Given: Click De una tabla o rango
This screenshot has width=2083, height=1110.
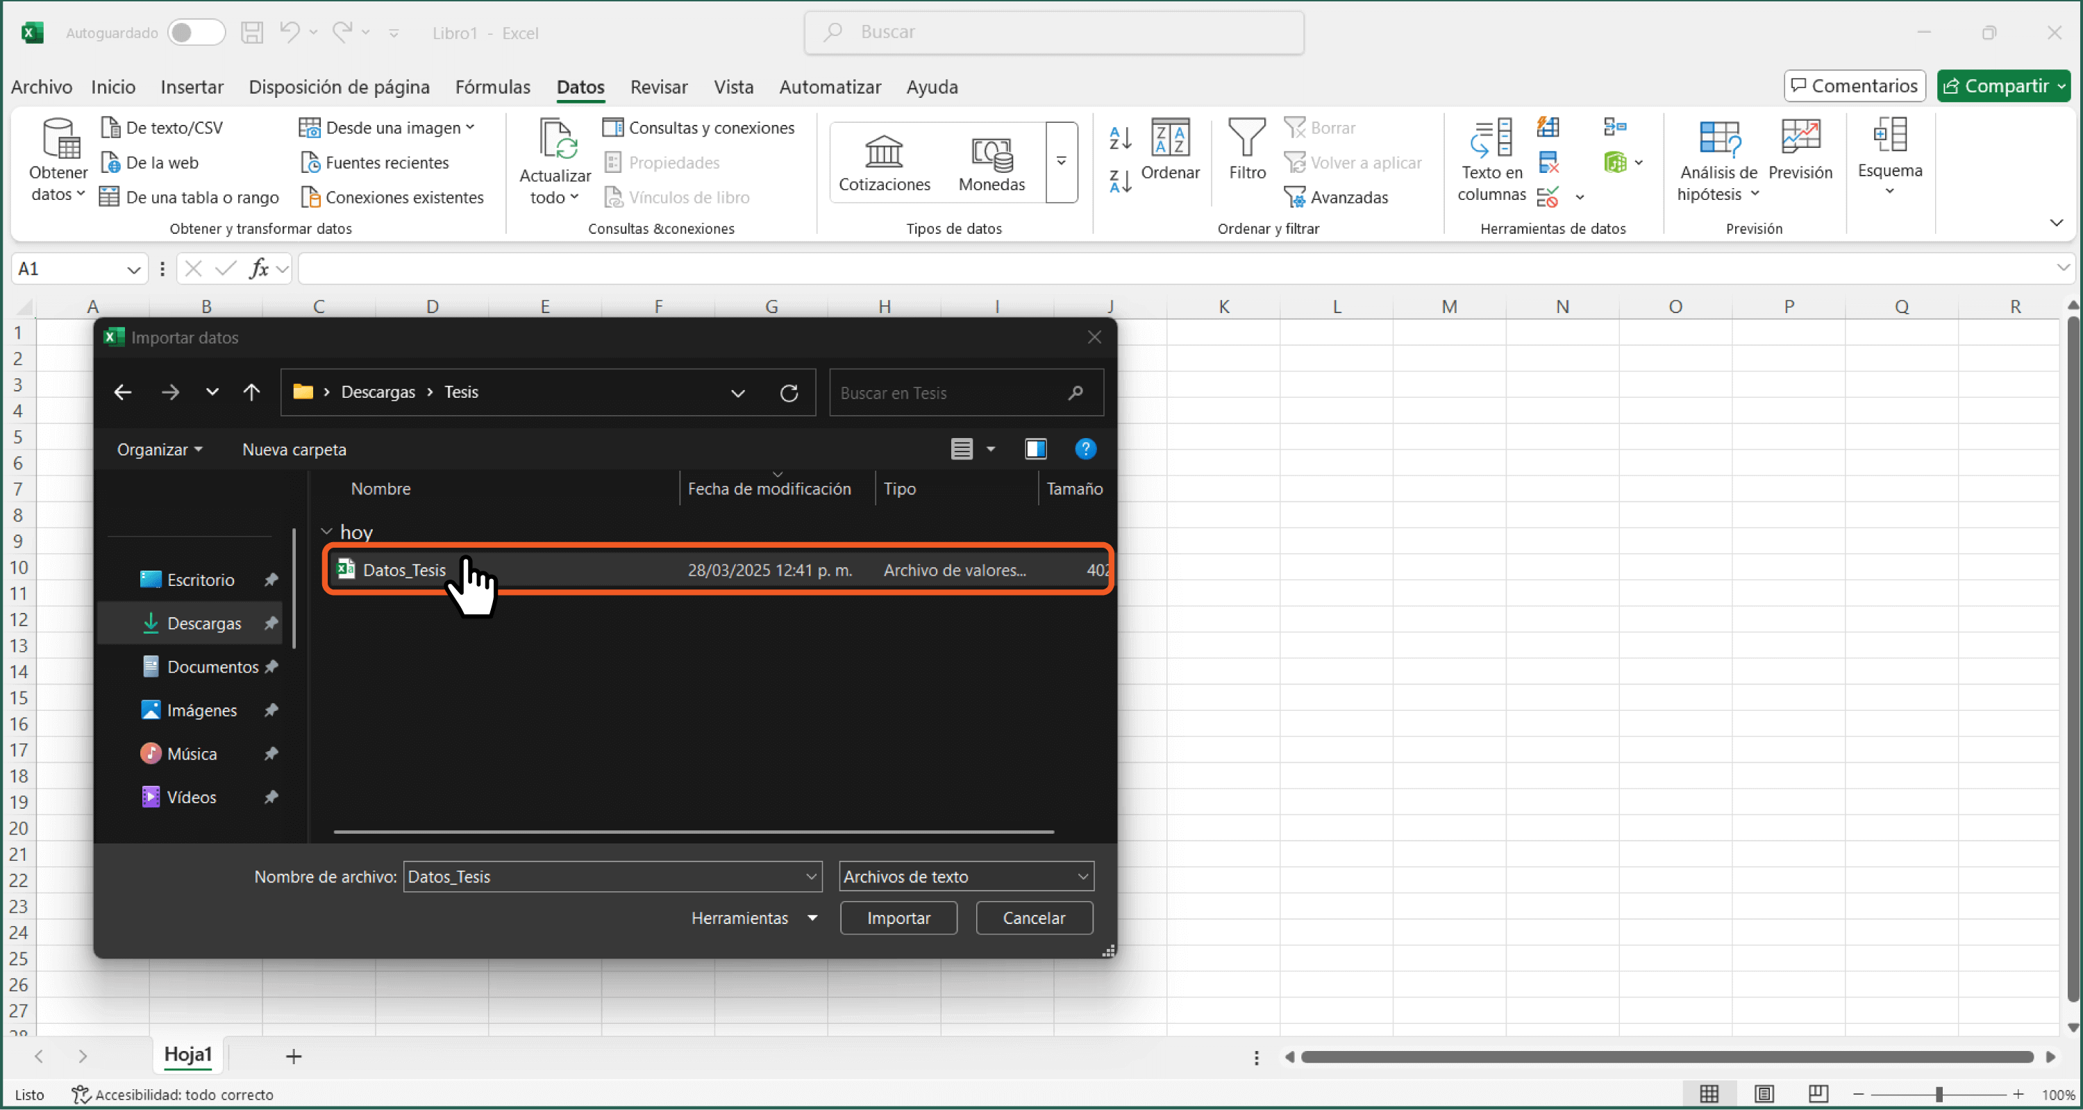Looking at the screenshot, I should [x=190, y=197].
